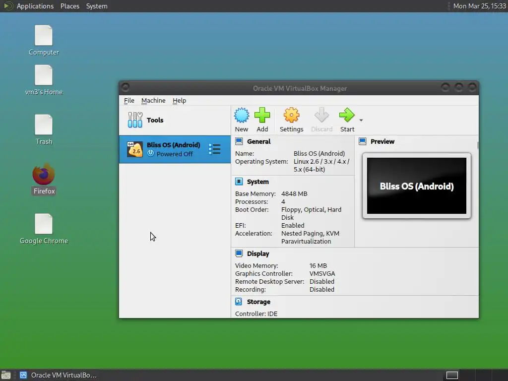
Task: Click the Bliss OS preview thumbnail
Action: point(416,186)
